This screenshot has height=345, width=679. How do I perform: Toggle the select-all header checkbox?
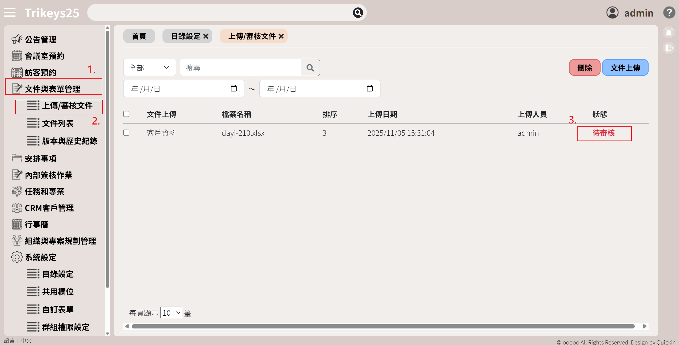(x=126, y=114)
